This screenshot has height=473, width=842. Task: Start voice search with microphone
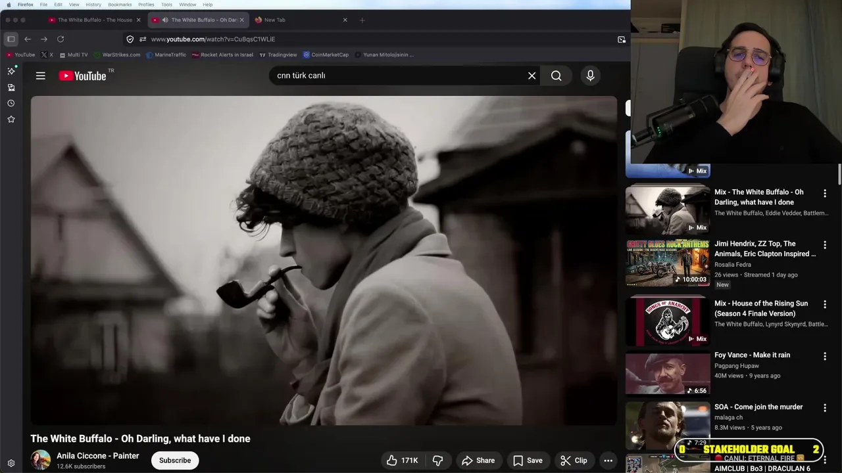590,76
